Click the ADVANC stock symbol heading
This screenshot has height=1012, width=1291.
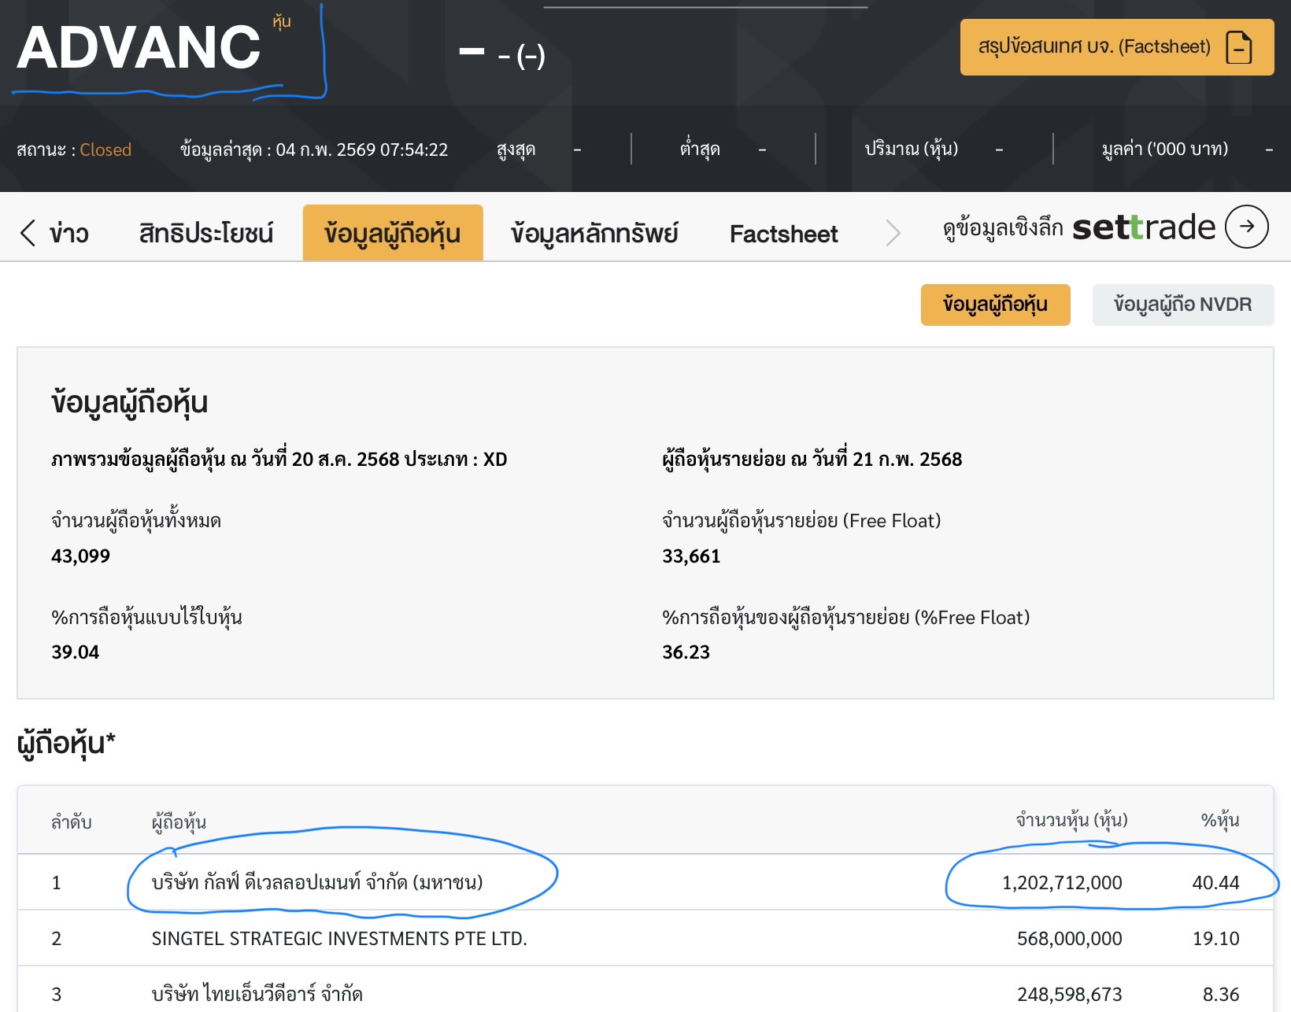139,49
